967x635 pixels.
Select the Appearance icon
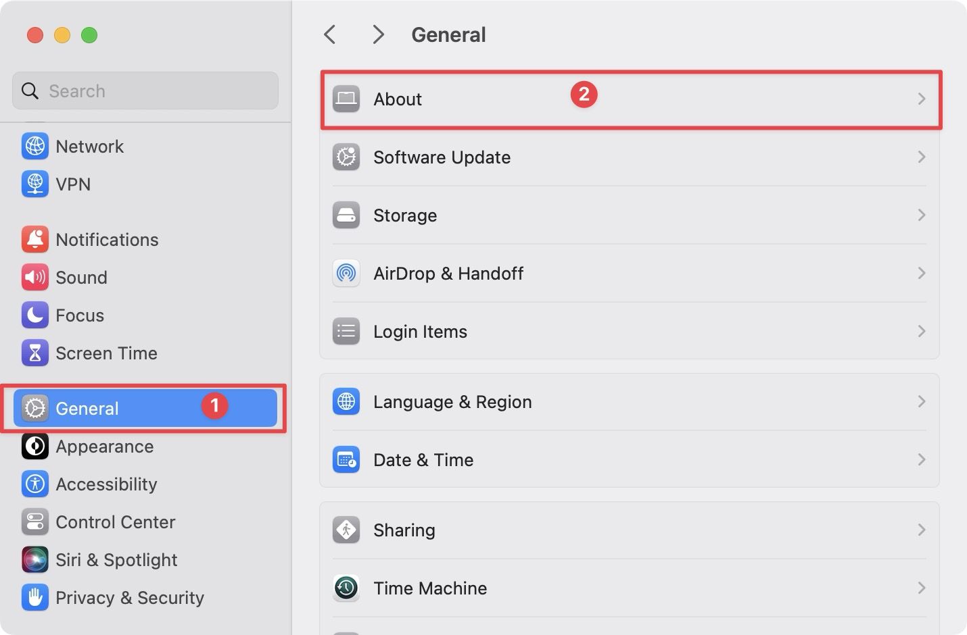35,446
